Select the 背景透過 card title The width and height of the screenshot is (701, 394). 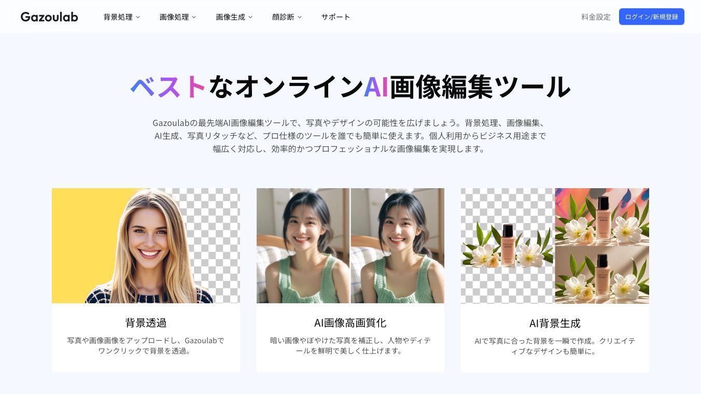coord(146,323)
